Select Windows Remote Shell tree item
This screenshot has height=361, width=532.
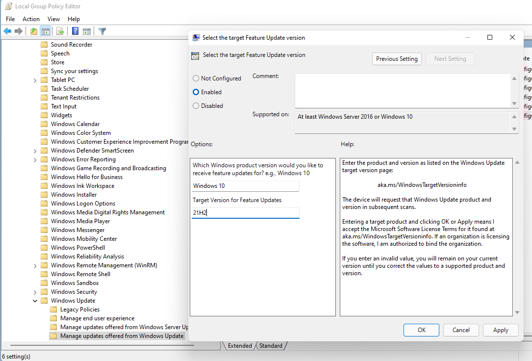tap(80, 274)
